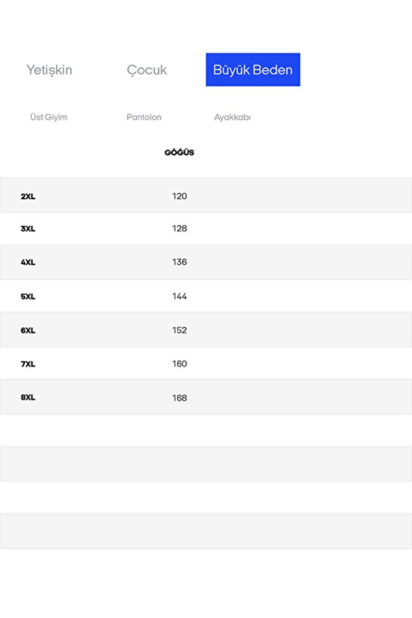Switch to the Ayakkabı sub-tab
Viewport: 412px width, 618px height.
click(232, 117)
